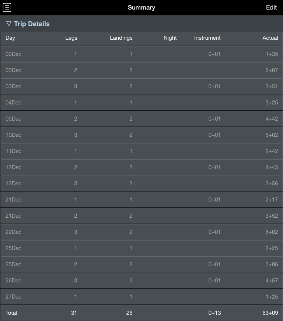This screenshot has width=283, height=321.
Task: Open the 09Dec trip entry
Action: click(x=141, y=119)
